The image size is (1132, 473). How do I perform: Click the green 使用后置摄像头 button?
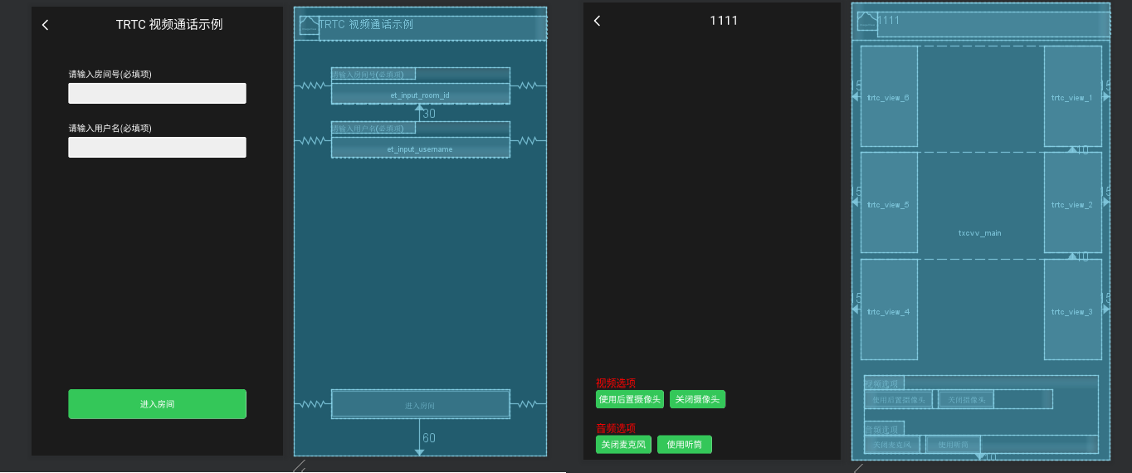630,399
